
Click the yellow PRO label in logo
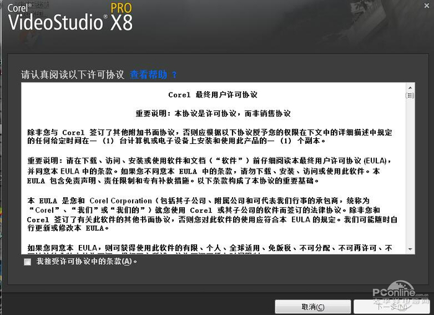coord(122,7)
